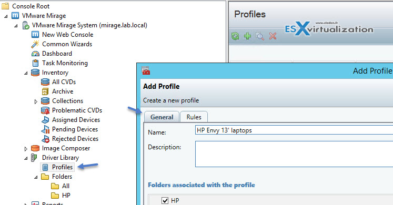Select Rejected Devices label

pos(75,139)
